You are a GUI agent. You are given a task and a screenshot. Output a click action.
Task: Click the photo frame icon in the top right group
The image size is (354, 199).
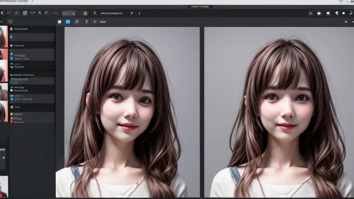tap(319, 13)
